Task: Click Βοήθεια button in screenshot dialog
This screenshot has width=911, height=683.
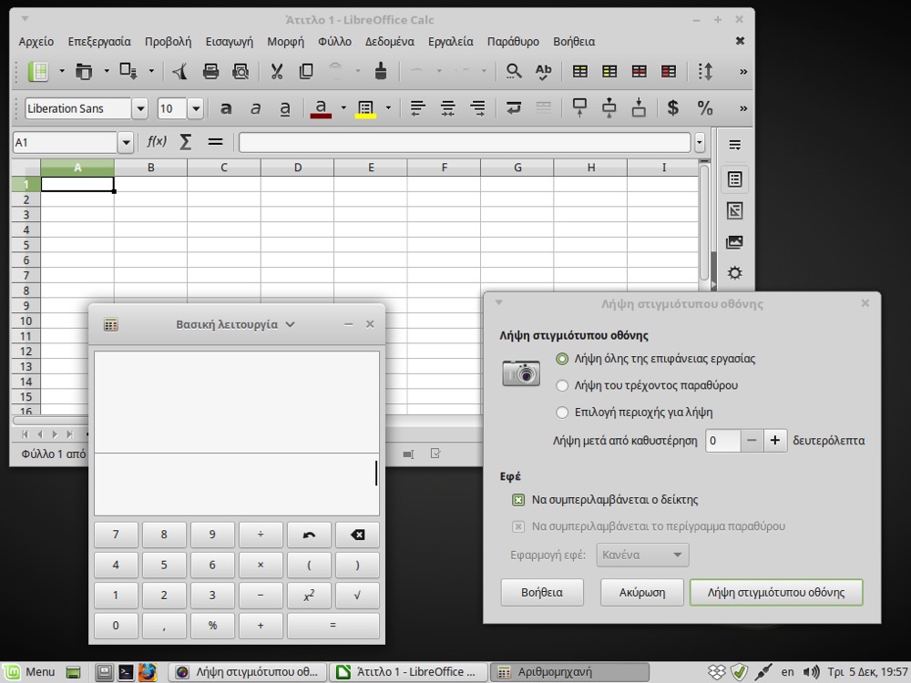Action: [542, 593]
